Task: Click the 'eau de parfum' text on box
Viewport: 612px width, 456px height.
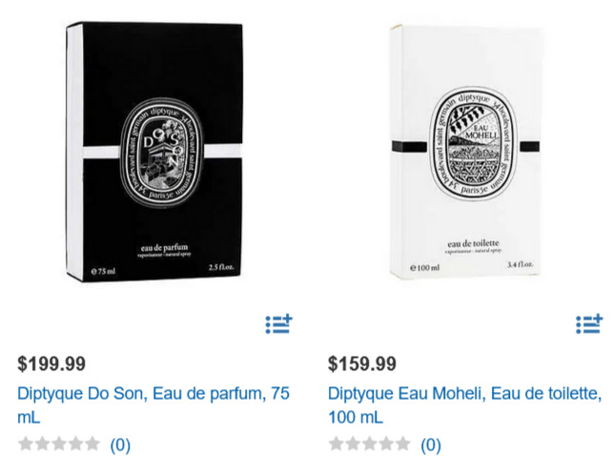Action: point(164,248)
